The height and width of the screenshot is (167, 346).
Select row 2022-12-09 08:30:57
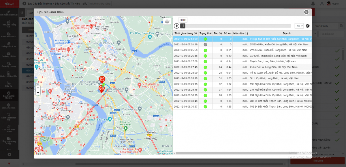pyautogui.click(x=242, y=106)
